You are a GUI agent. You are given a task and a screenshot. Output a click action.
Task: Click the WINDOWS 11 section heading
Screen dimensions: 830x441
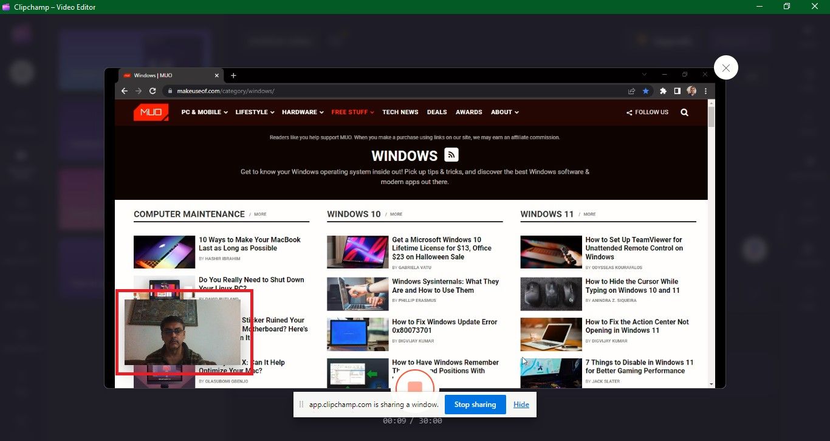tap(547, 214)
